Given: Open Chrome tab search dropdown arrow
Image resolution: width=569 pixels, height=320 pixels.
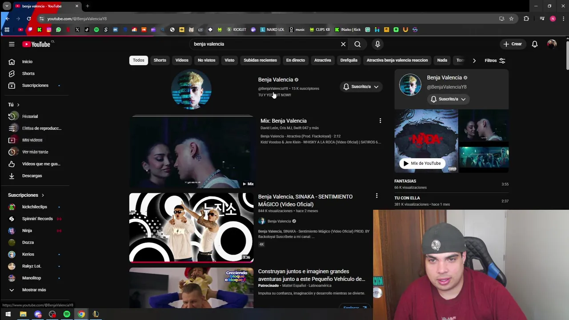Looking at the screenshot, I should pos(7,6).
